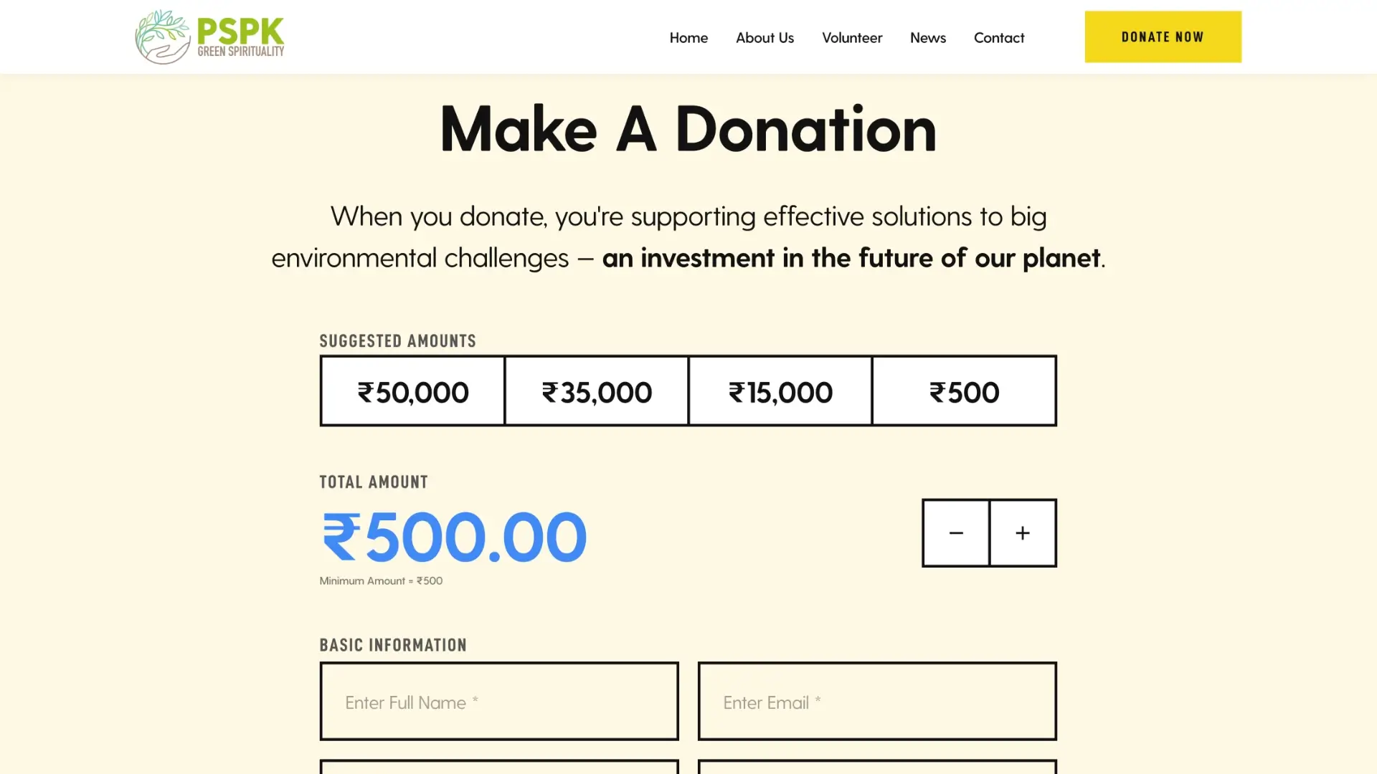Focus the Enter Full Name field

tap(499, 702)
